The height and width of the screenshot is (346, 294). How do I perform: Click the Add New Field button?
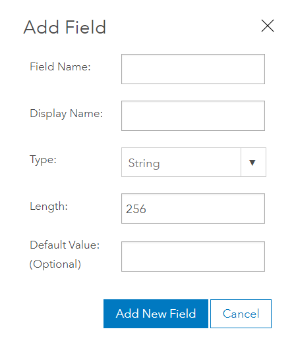[156, 314]
